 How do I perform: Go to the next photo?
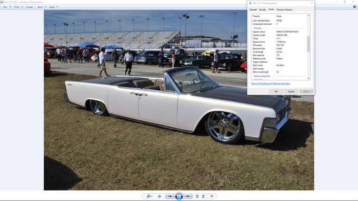click(187, 196)
